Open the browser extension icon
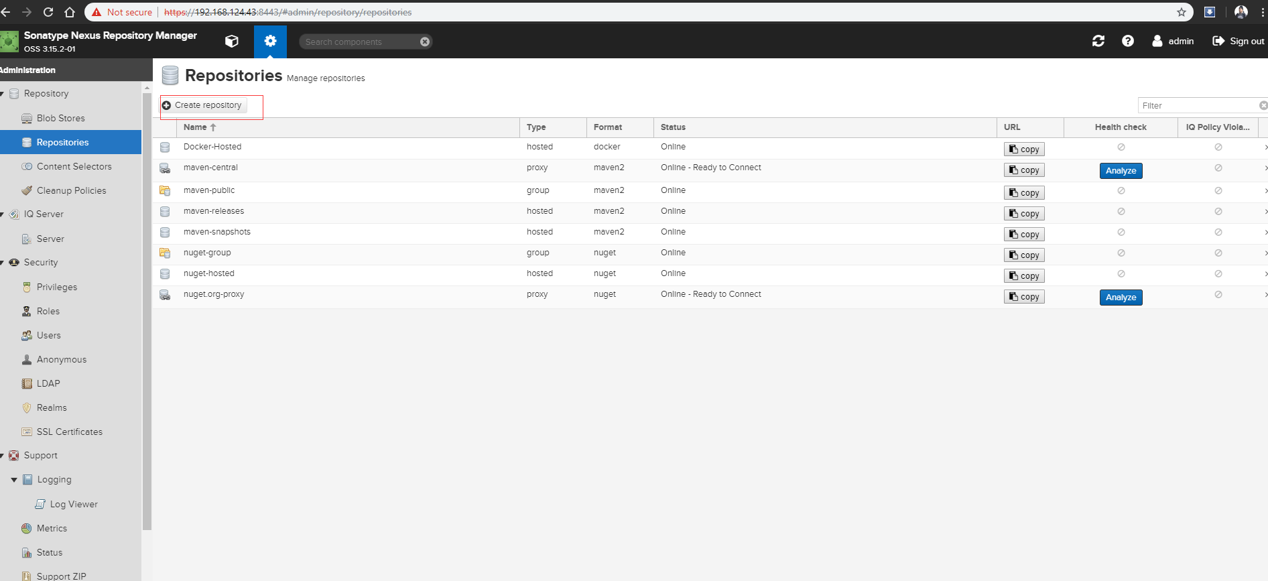The height and width of the screenshot is (581, 1268). 1210,12
